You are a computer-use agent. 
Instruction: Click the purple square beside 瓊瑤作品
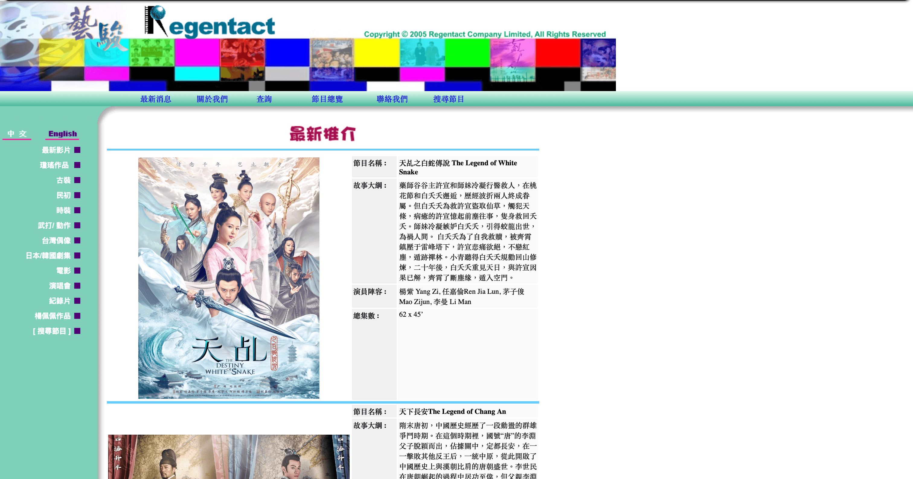point(78,165)
